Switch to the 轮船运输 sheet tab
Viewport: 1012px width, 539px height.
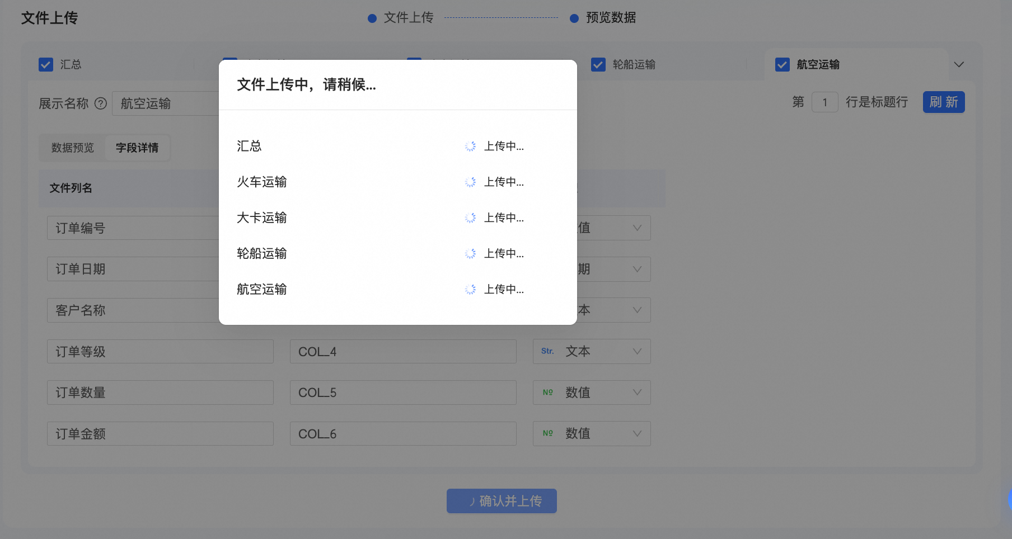point(634,65)
